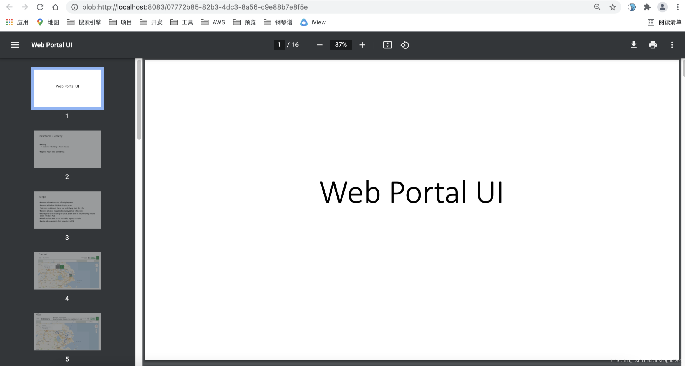The height and width of the screenshot is (366, 685).
Task: Select page 5 NEW map thumbnail
Action: tap(67, 332)
